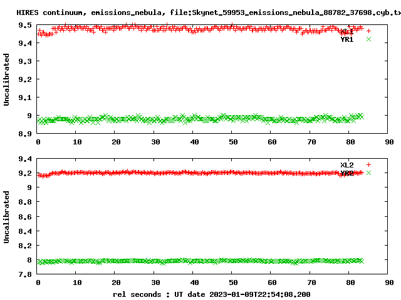Click the top plot Uncalibrated axis label

pyautogui.click(x=6, y=79)
